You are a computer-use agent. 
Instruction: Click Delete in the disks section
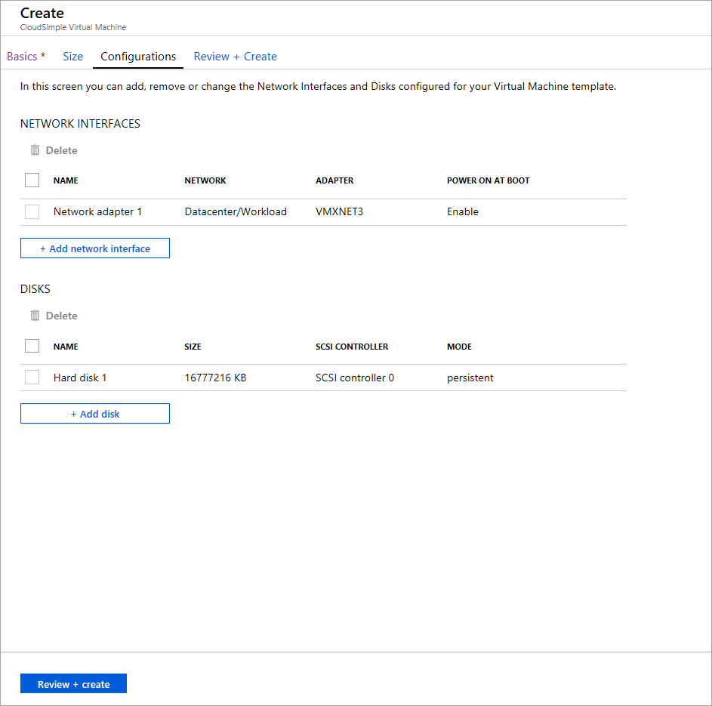click(x=61, y=315)
